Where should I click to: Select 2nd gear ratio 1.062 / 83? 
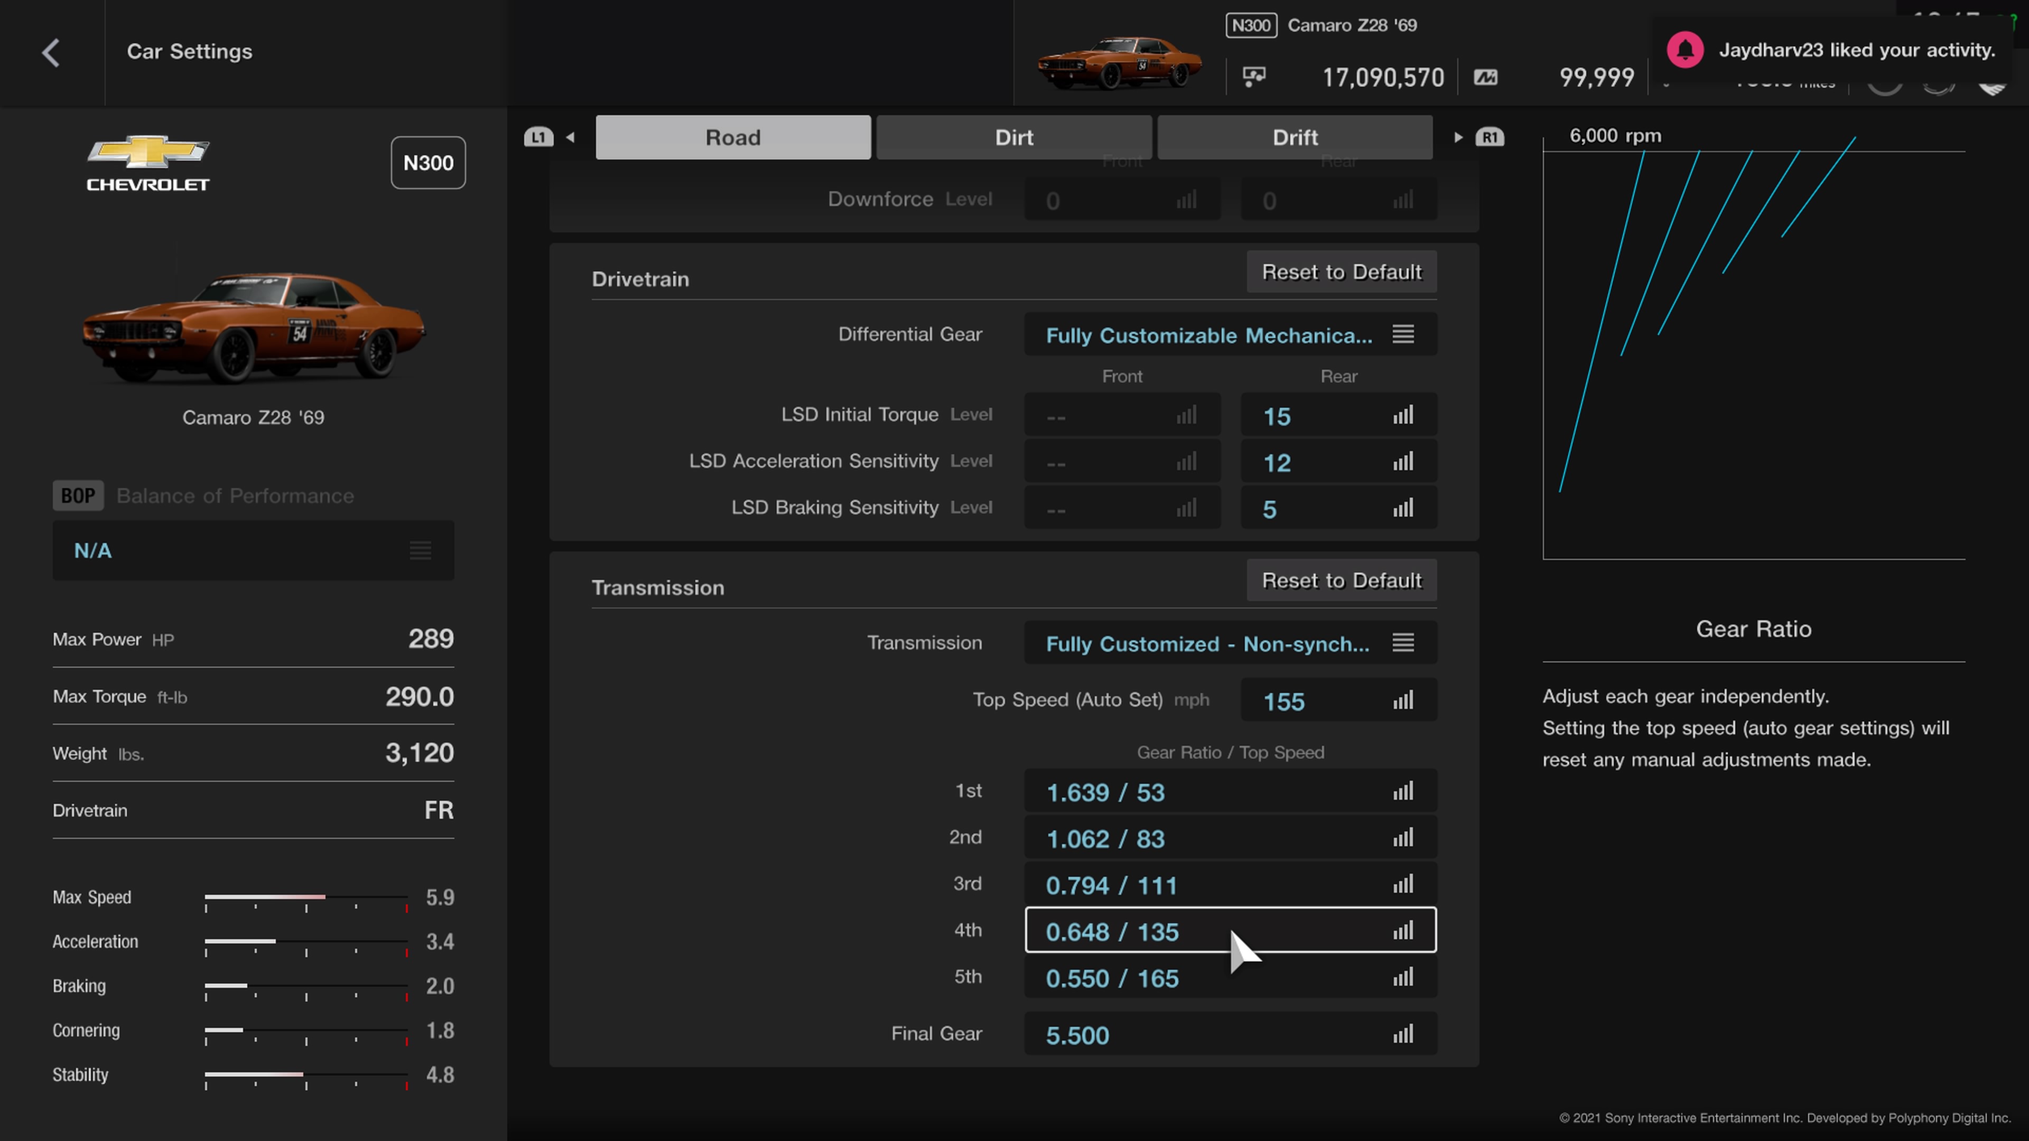1230,838
